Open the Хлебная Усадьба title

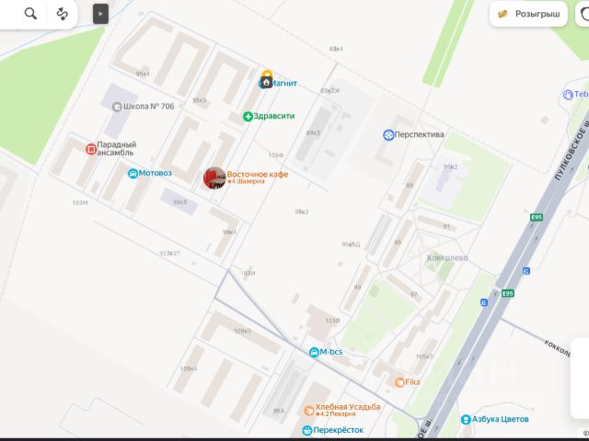pos(348,407)
